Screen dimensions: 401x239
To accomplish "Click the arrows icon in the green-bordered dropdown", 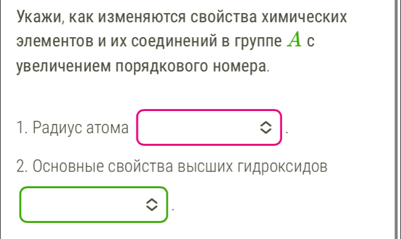I will [151, 204].
